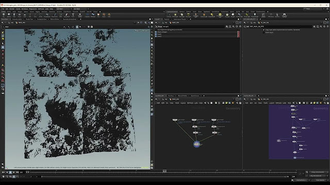Add a Sky Light from the shelf
Screen dimensions: 330x185
pyautogui.click(x=227, y=15)
